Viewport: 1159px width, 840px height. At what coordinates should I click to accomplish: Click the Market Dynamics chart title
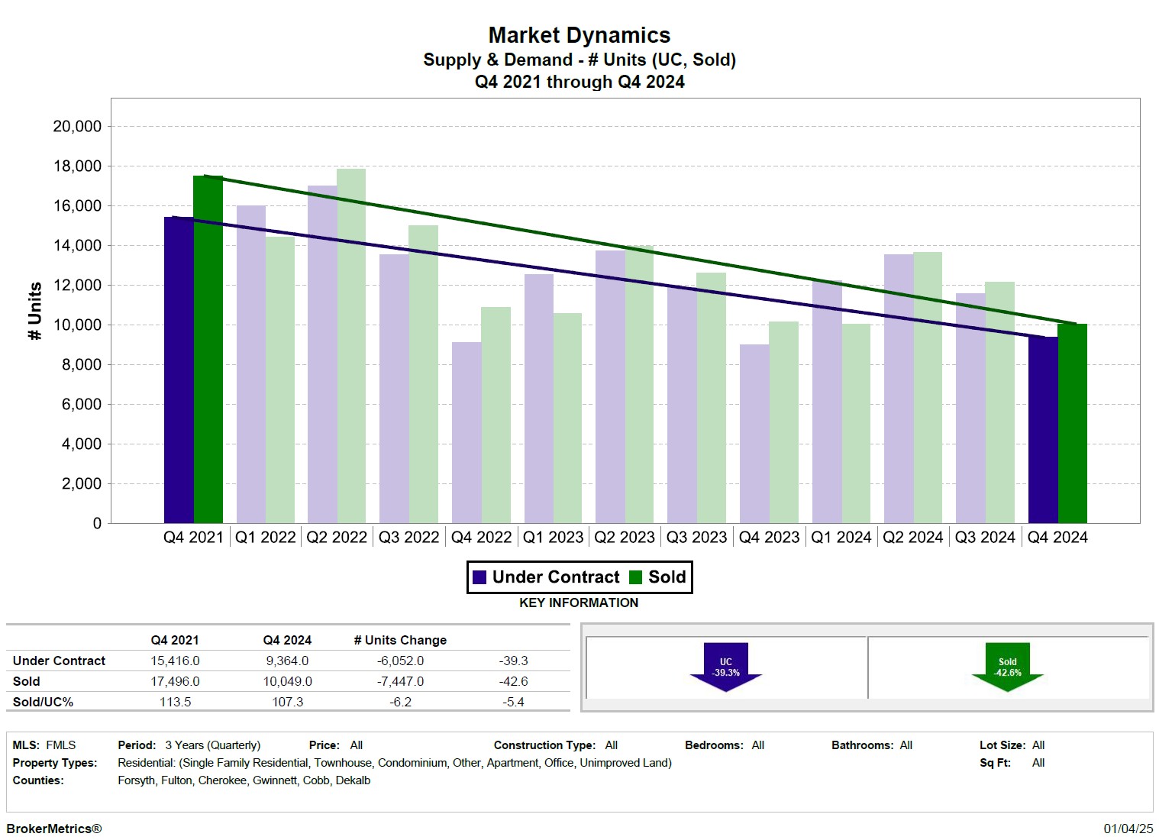pos(579,35)
